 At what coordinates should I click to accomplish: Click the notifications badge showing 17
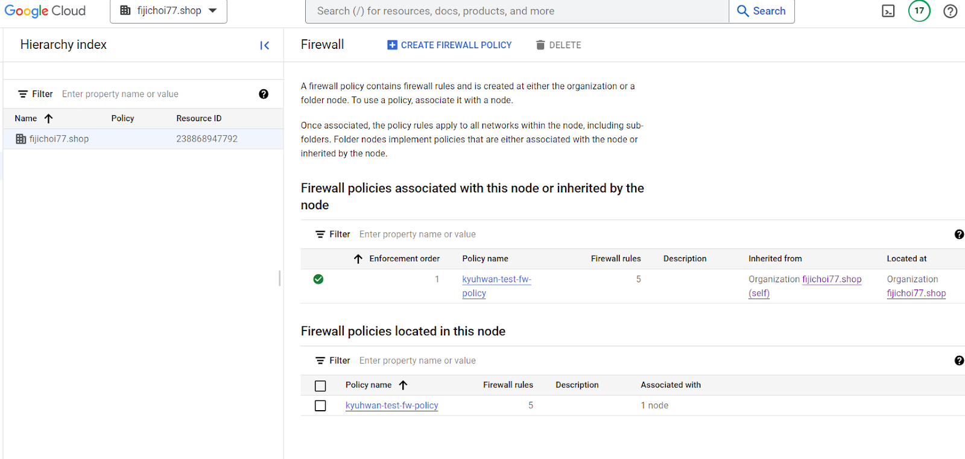(919, 11)
